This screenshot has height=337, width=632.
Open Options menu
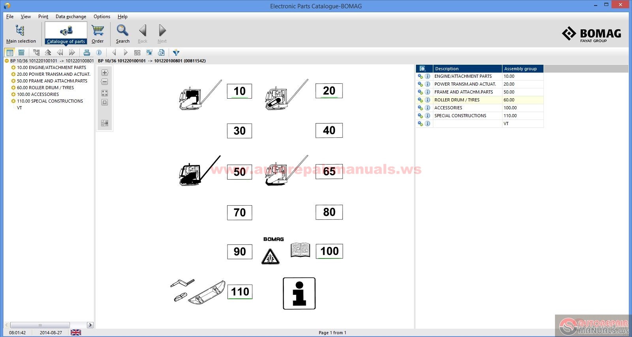[x=102, y=17]
